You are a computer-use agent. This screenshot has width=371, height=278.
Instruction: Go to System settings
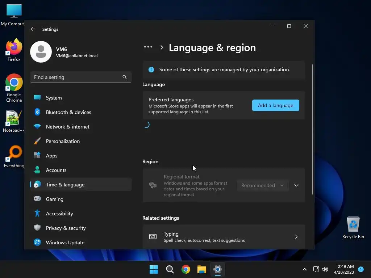point(81,98)
